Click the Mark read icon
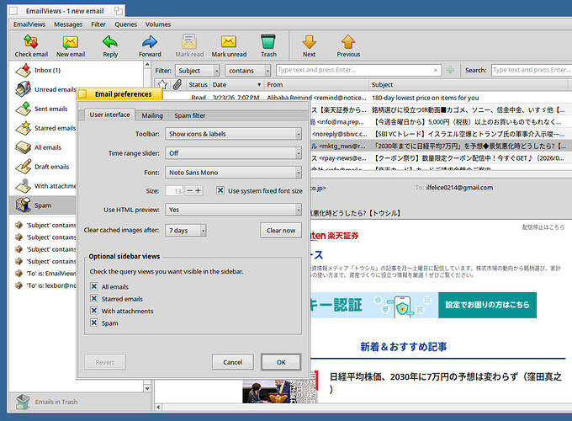This screenshot has height=421, width=572. pos(189,41)
